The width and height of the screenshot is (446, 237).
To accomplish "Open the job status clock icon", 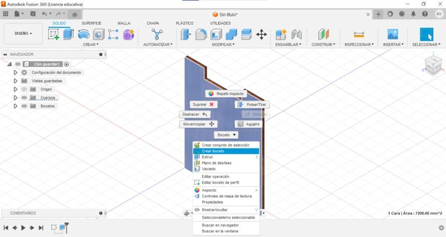I will tap(402, 14).
